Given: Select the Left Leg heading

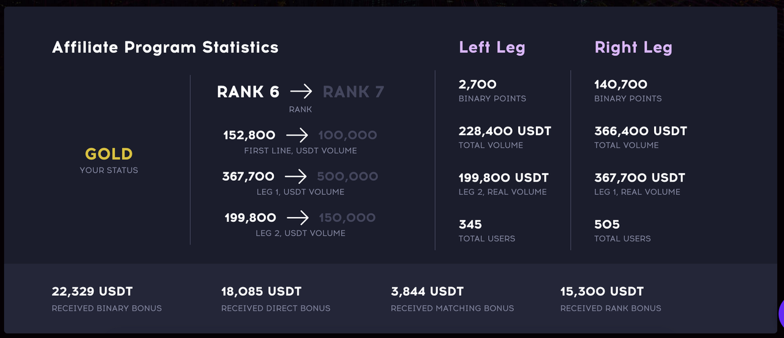Looking at the screenshot, I should pyautogui.click(x=492, y=48).
